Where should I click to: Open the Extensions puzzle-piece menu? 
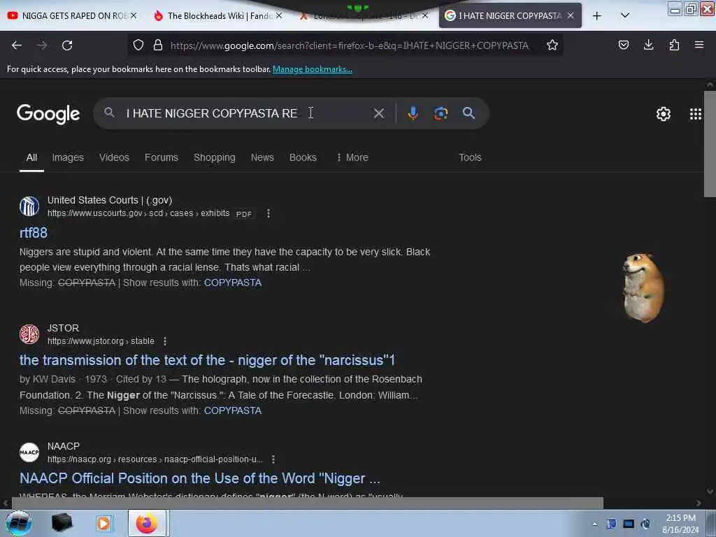(x=674, y=45)
